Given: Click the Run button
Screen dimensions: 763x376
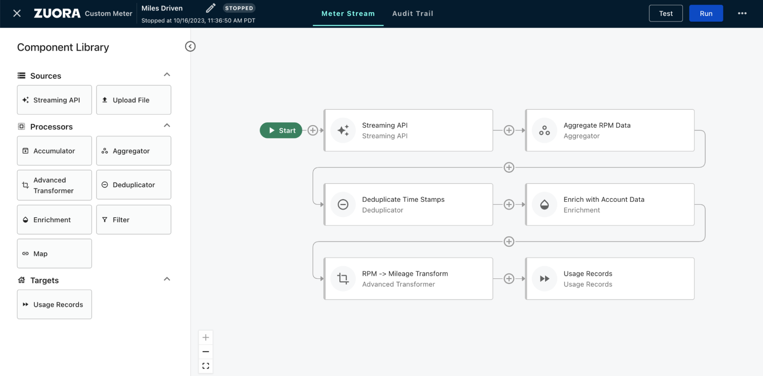Looking at the screenshot, I should tap(706, 13).
